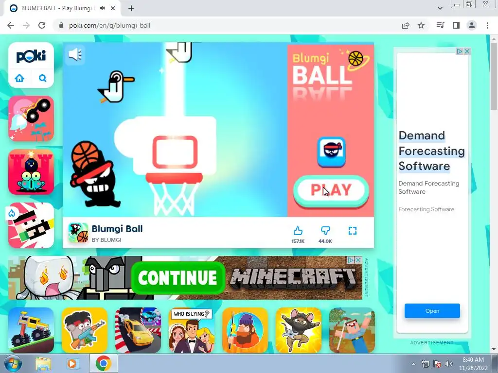Viewport: 498px width, 373px height.
Task: Open the Who Is Lying game thumbnail
Action: point(192,330)
